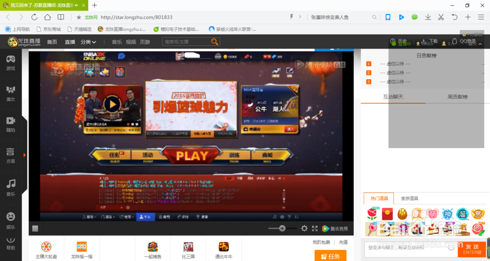This screenshot has width=490, height=261.
Task: Send the 赏 gold ingot gift
Action: pos(477,214)
